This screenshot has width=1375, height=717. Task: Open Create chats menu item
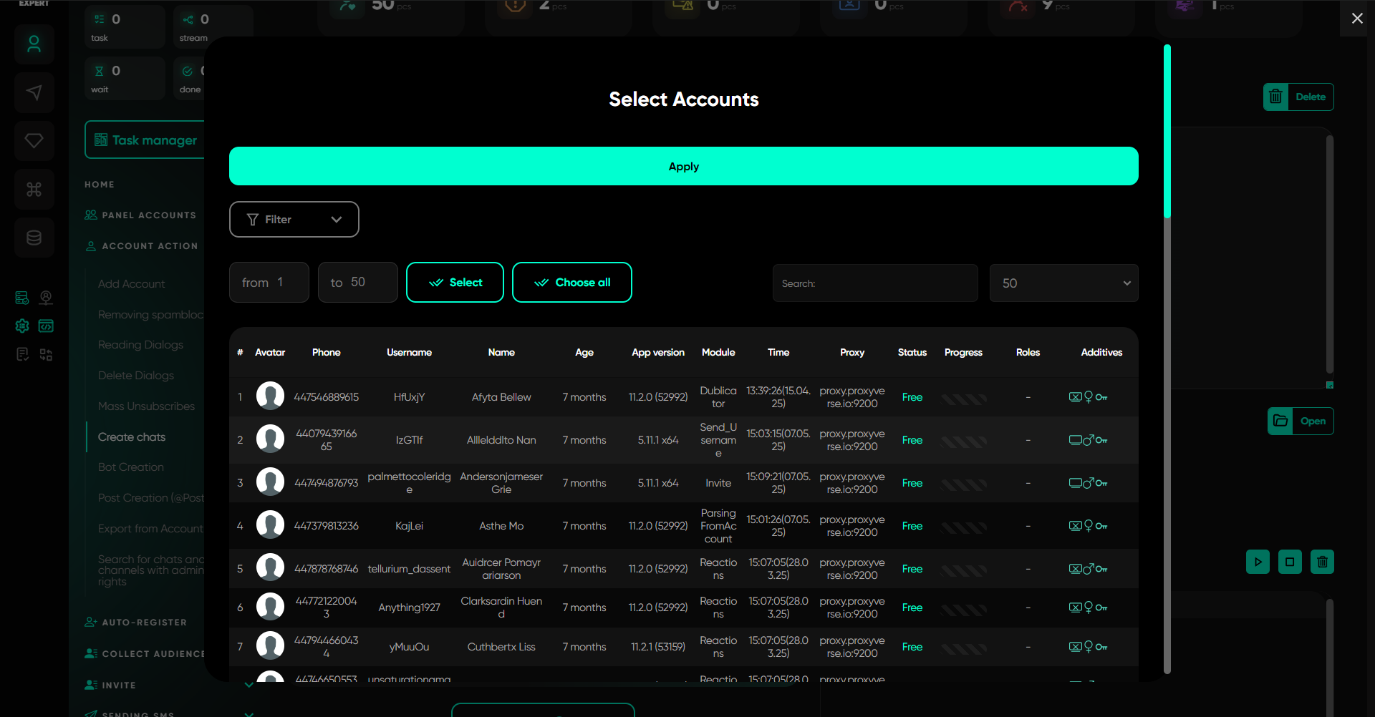click(132, 436)
